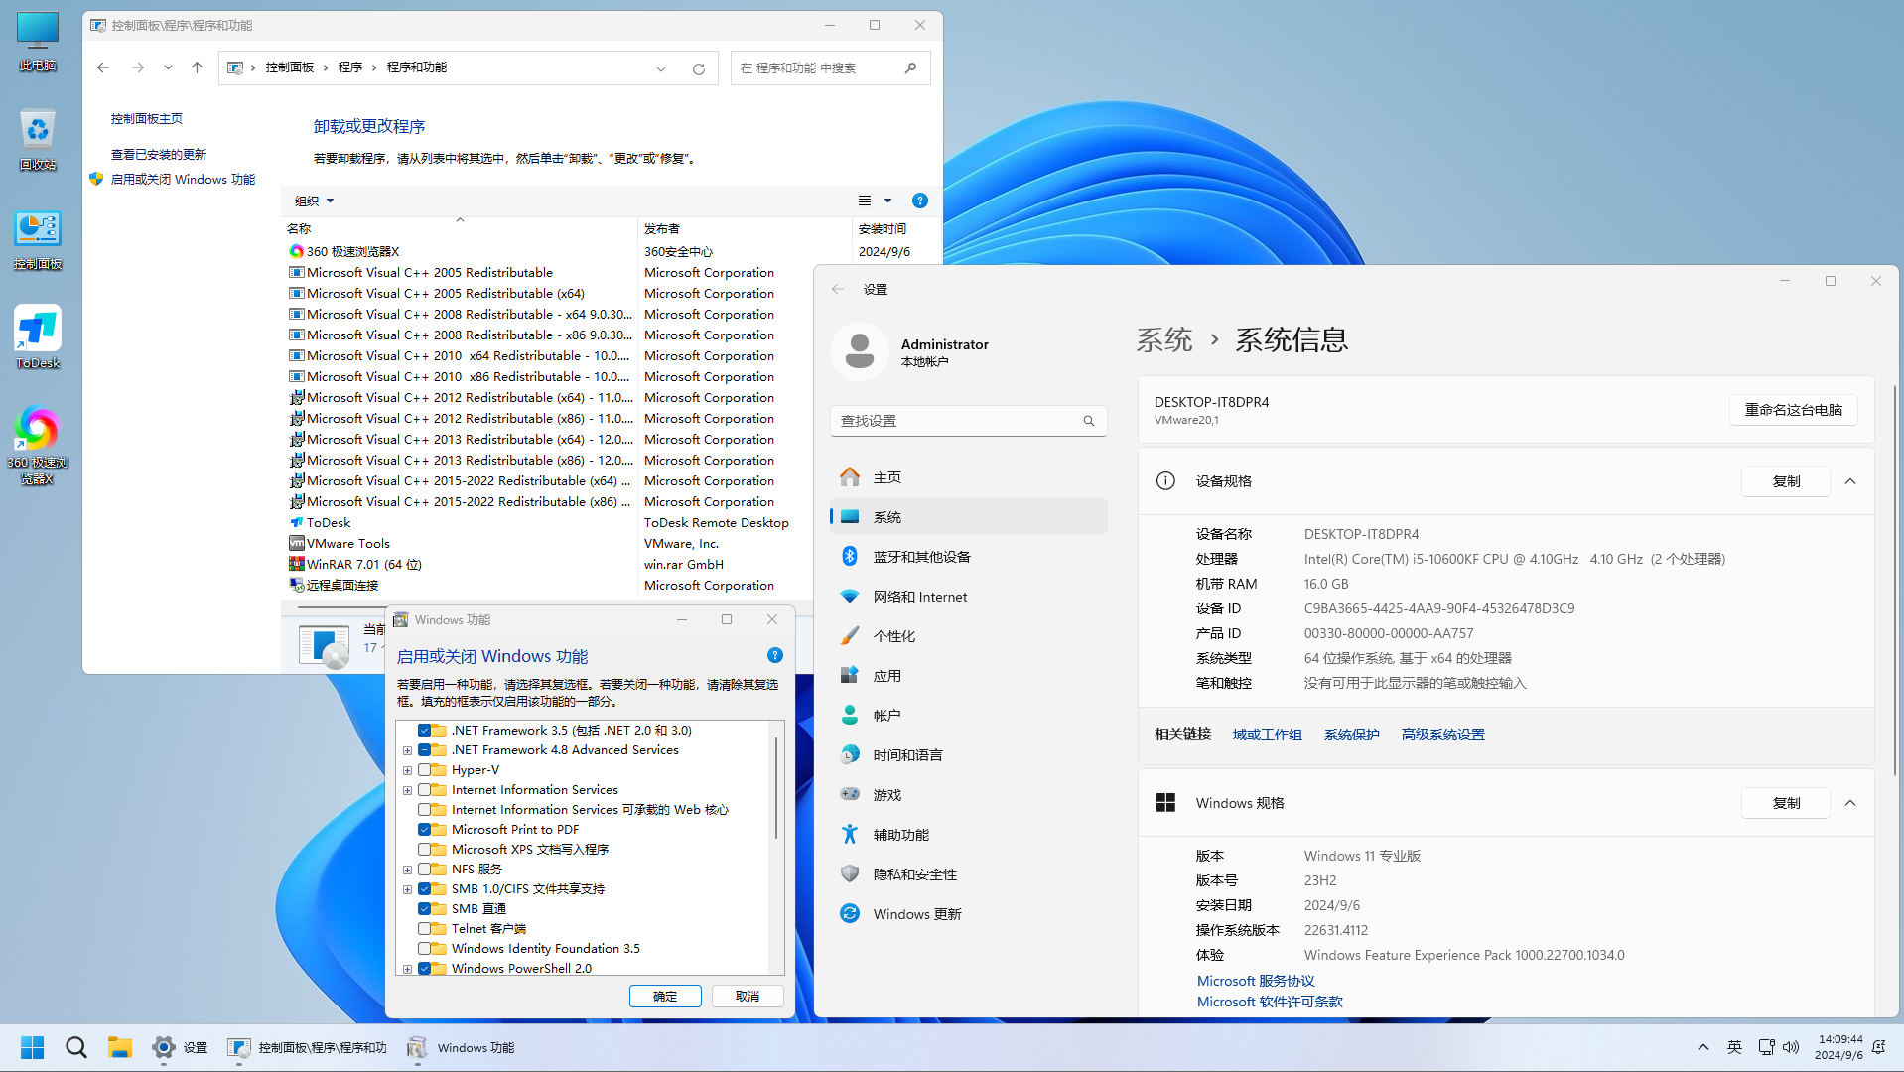Open 时间和语言 settings
The image size is (1904, 1072).
point(969,755)
